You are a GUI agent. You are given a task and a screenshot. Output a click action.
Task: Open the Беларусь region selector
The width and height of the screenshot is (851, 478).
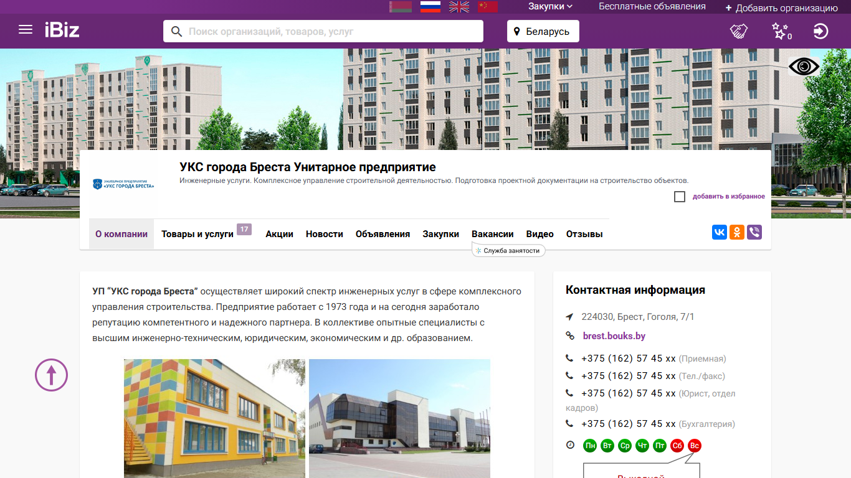coord(543,31)
